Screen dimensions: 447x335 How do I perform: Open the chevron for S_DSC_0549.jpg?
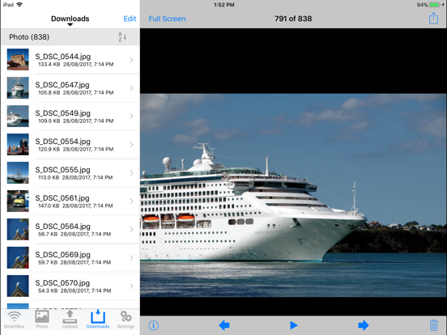(131, 117)
